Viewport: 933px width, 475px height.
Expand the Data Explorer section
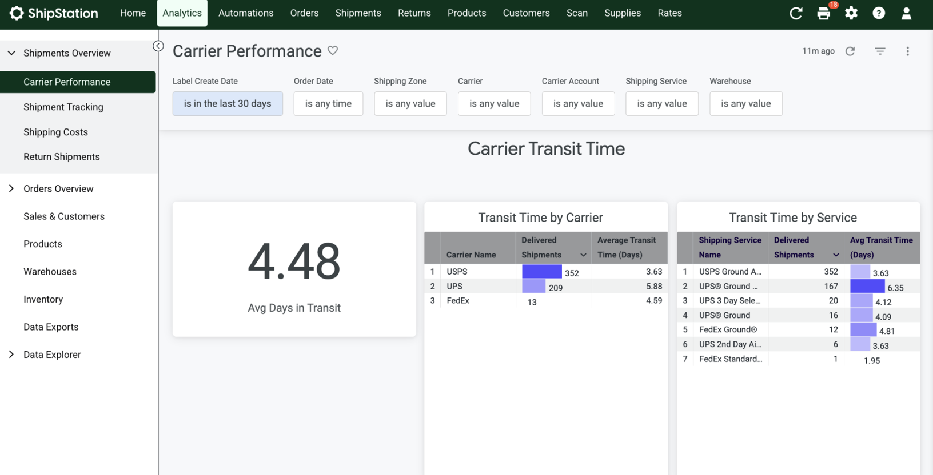(x=11, y=355)
